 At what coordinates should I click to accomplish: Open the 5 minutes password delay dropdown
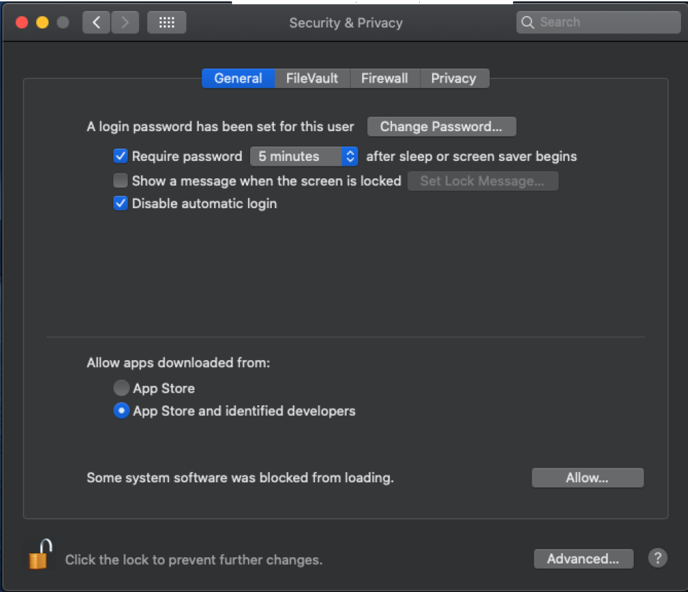tap(304, 156)
